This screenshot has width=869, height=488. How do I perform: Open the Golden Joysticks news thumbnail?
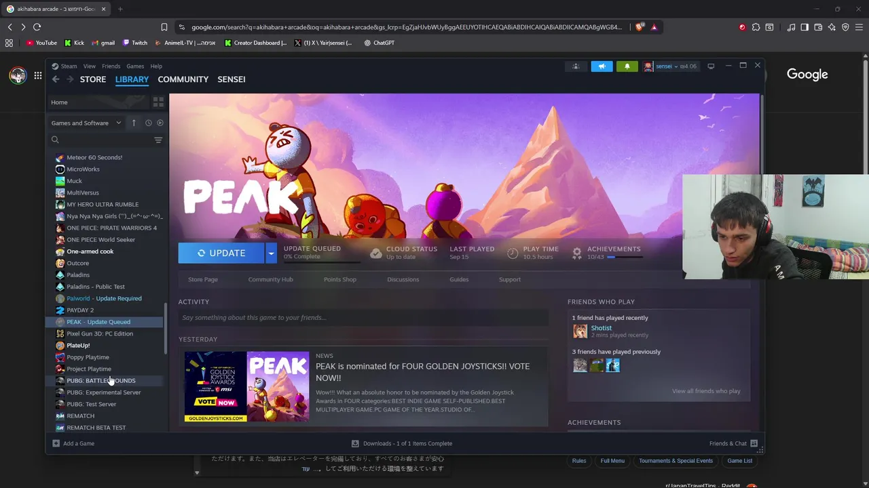coord(246,386)
